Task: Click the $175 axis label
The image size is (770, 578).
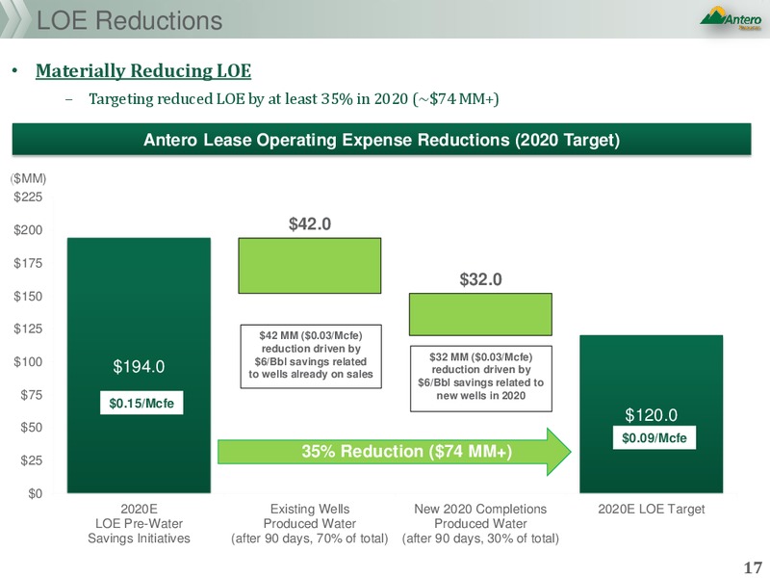Action: (28, 263)
